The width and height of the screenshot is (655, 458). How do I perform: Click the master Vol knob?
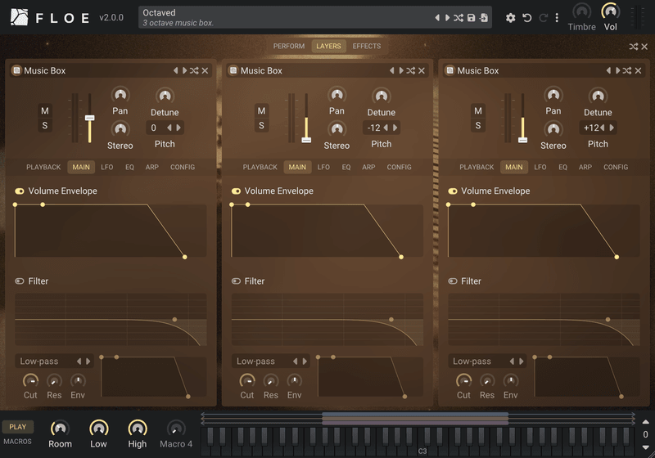pyautogui.click(x=610, y=11)
